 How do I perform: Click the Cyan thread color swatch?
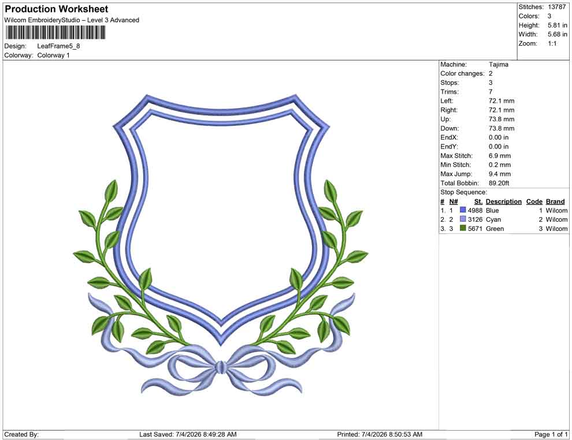pyautogui.click(x=463, y=219)
